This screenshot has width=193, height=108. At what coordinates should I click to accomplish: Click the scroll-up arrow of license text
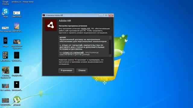[x=110, y=37]
